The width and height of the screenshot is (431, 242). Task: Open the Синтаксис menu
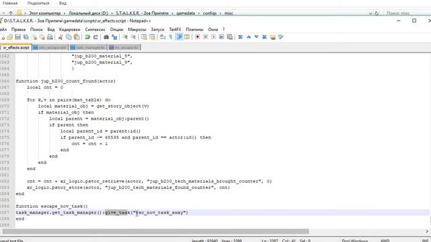[x=95, y=30]
